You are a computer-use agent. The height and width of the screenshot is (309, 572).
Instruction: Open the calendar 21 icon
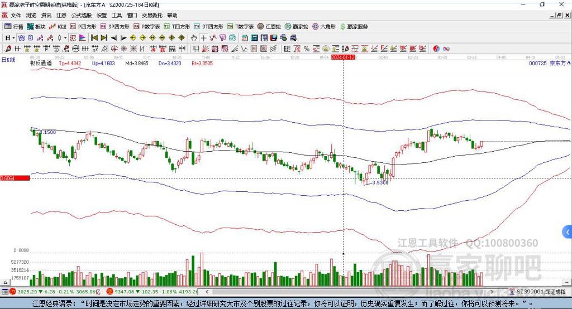(x=245, y=38)
